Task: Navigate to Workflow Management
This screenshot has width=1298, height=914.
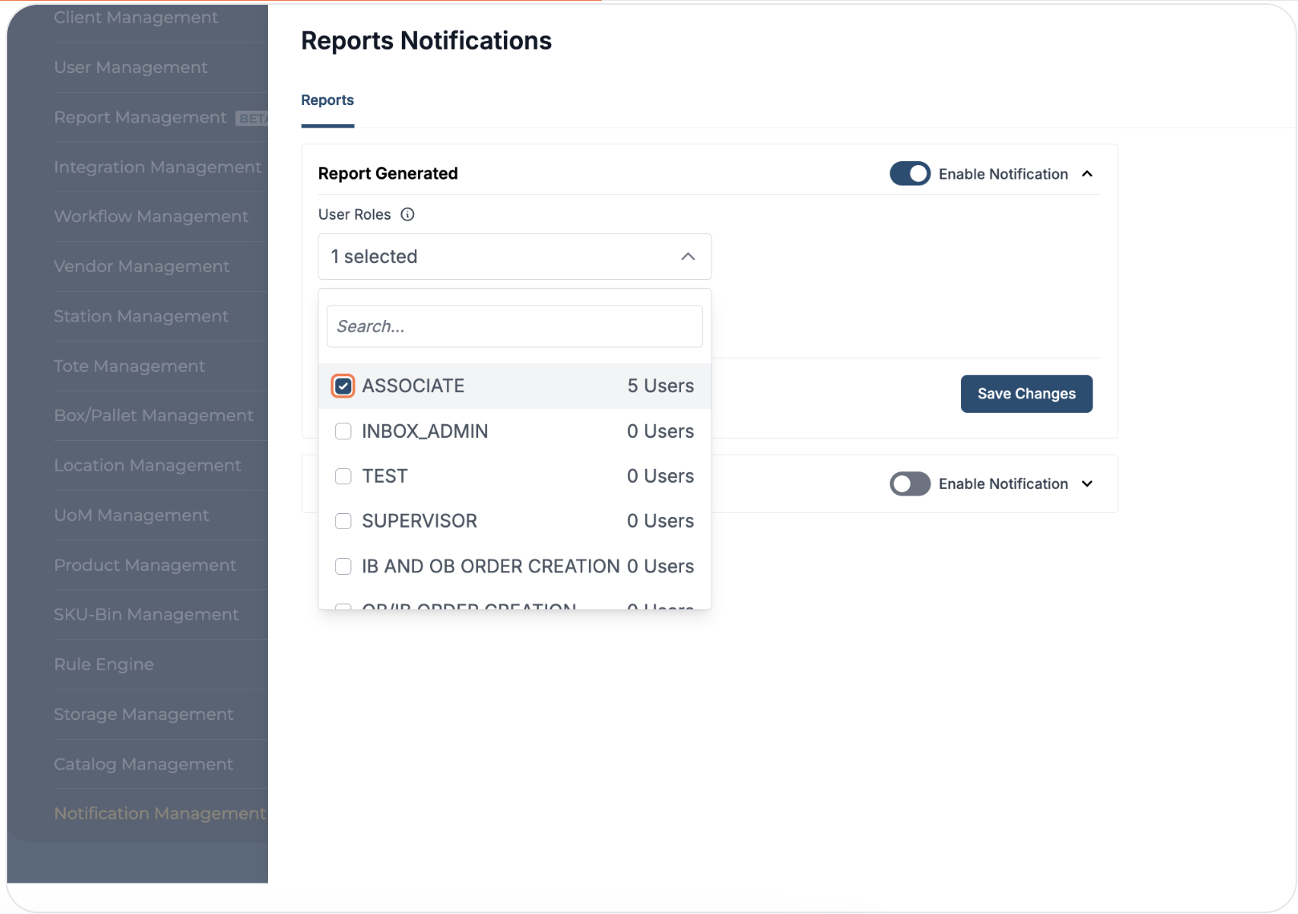Action: pos(151,217)
